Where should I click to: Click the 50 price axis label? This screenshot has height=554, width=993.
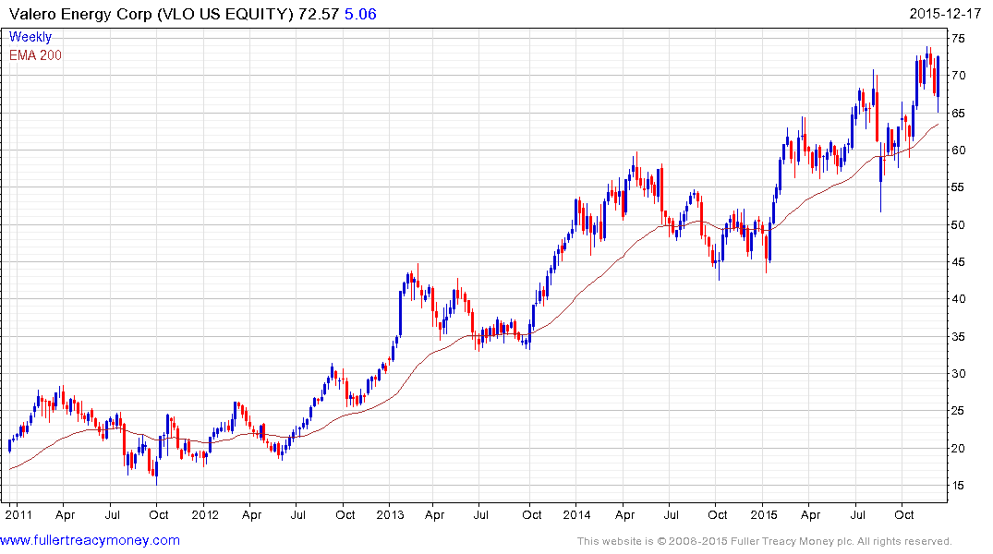(x=958, y=224)
